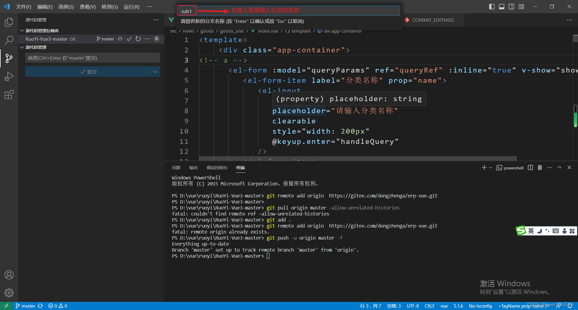The width and height of the screenshot is (578, 310).
Task: Switch to the 调试控制台 panel tab
Action: [217, 168]
